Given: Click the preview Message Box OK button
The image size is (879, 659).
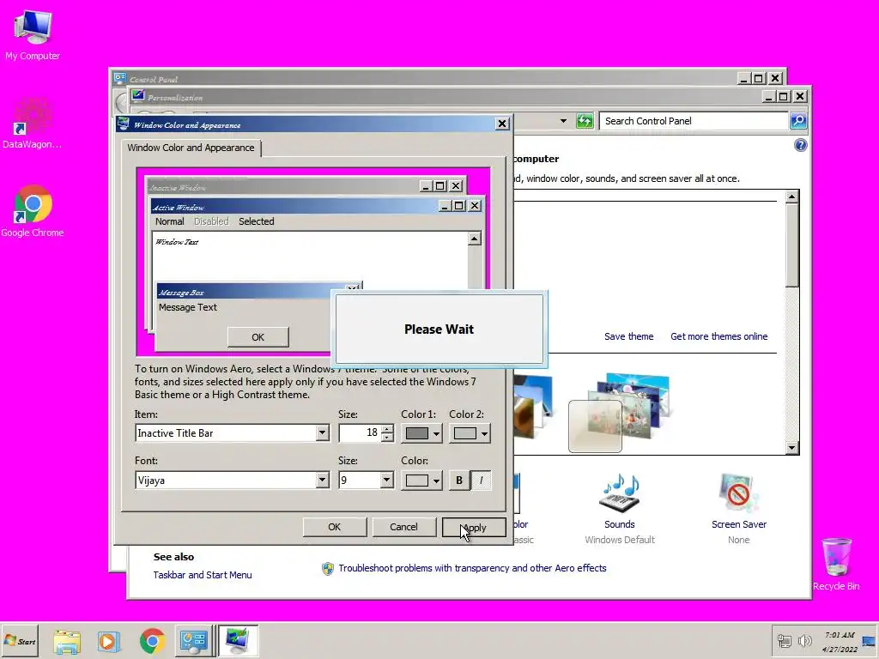Looking at the screenshot, I should tap(258, 336).
